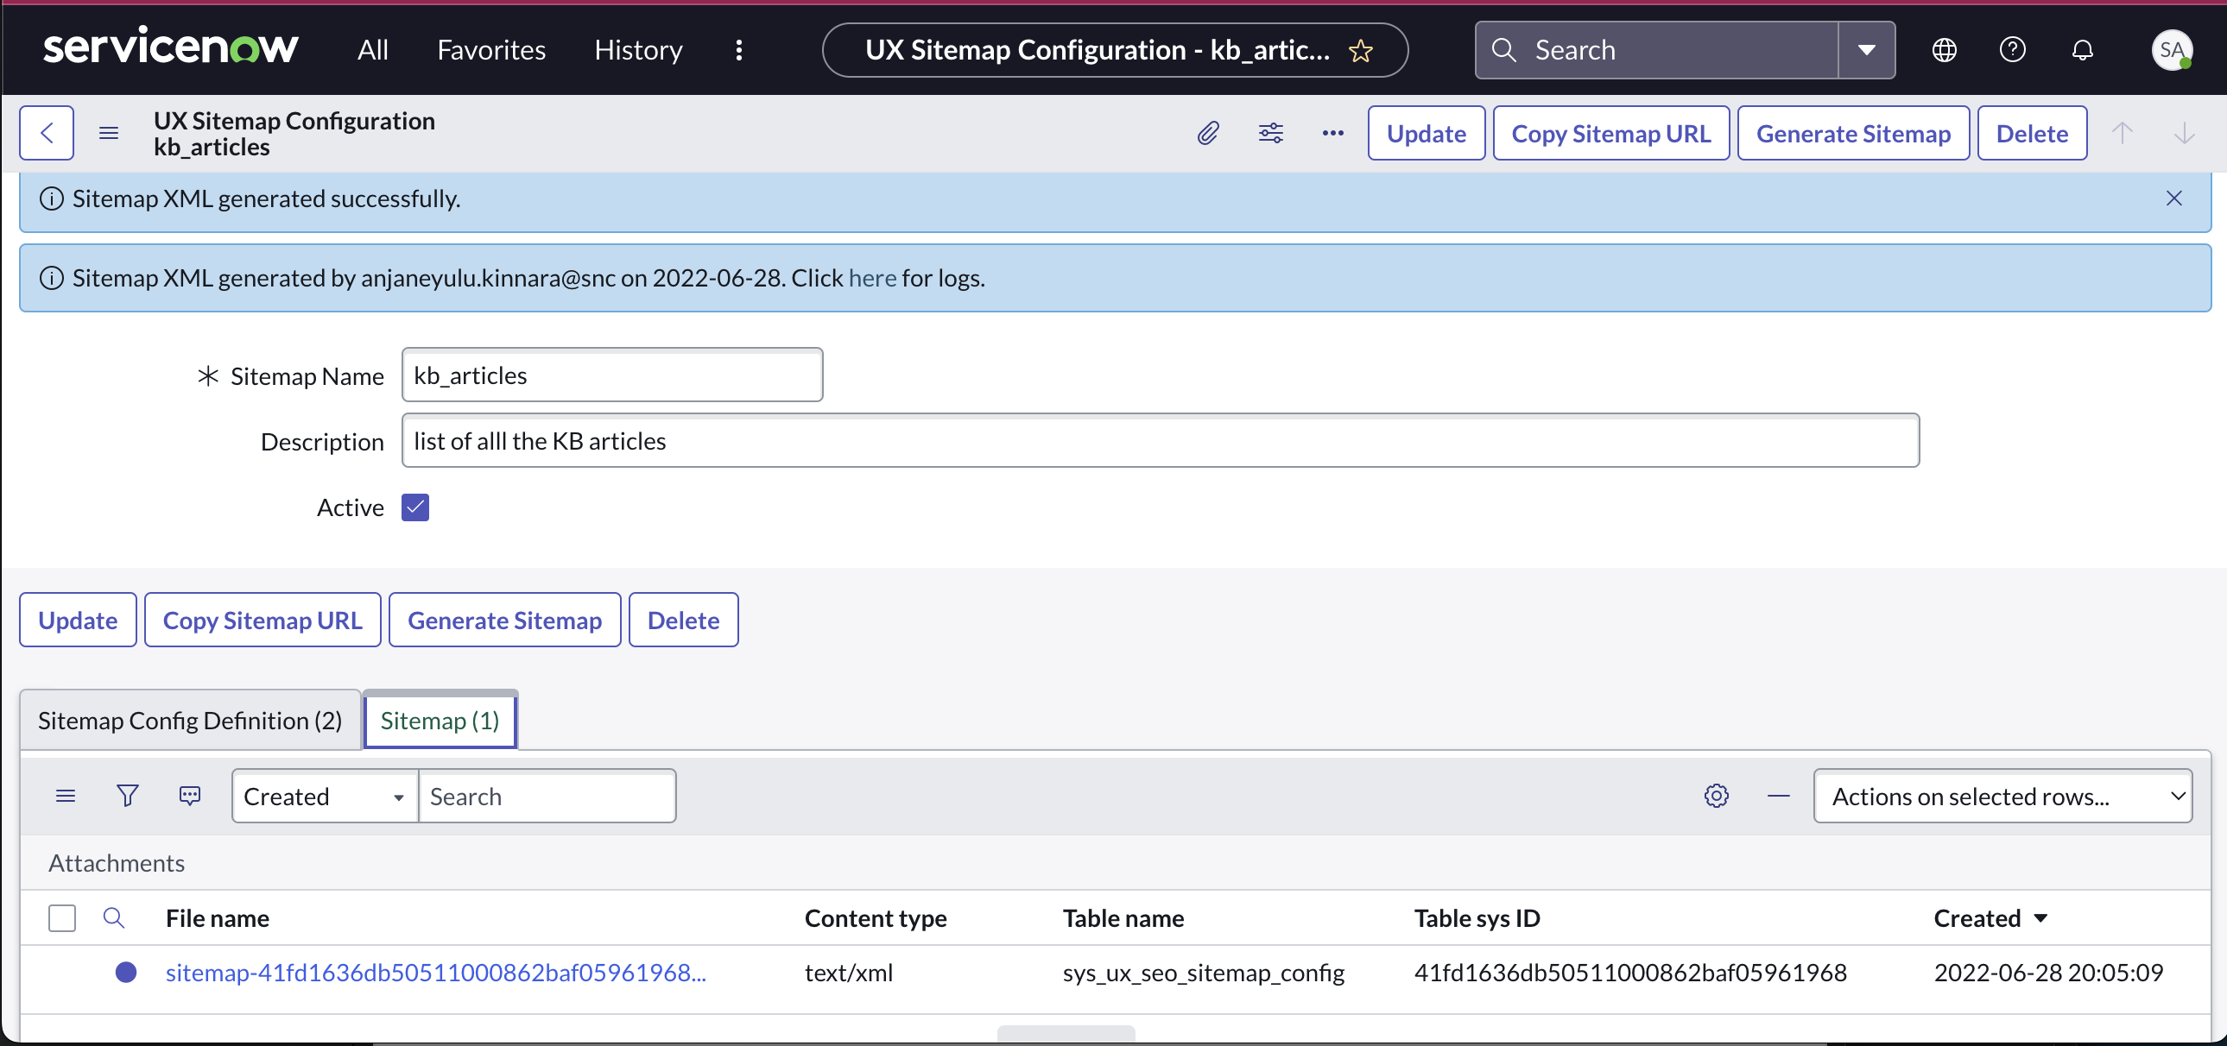
Task: Expand the global search dropdown arrow
Action: [x=1867, y=50]
